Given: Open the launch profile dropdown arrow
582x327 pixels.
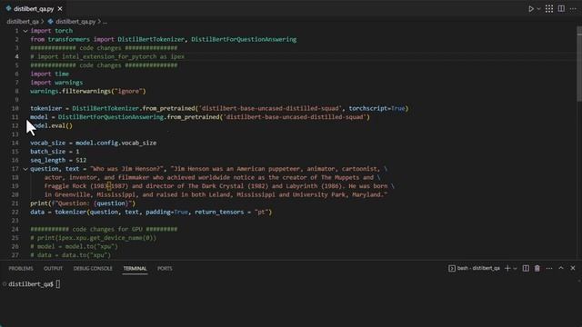Looking at the screenshot, I should point(516,269).
